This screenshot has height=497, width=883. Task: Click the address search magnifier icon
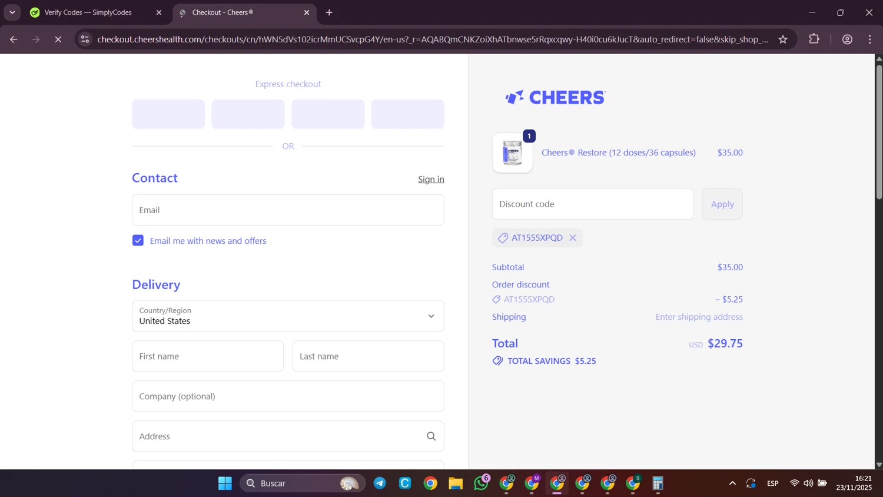(431, 436)
